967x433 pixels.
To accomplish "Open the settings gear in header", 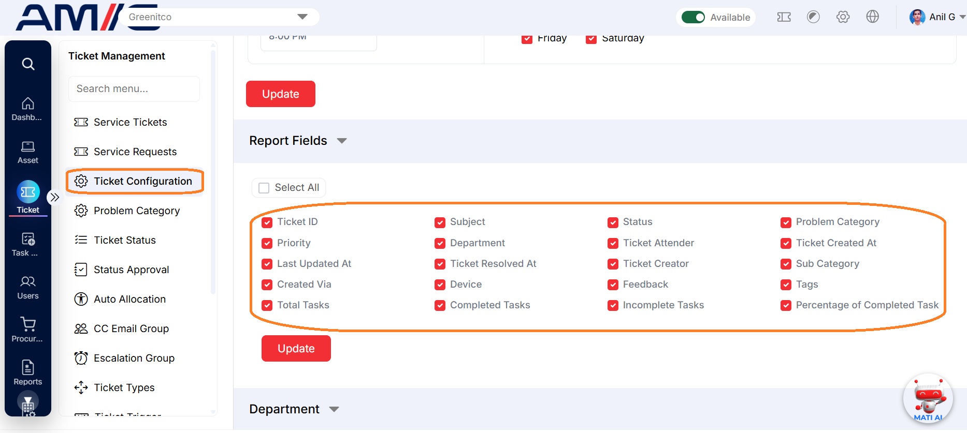I will click(x=843, y=17).
